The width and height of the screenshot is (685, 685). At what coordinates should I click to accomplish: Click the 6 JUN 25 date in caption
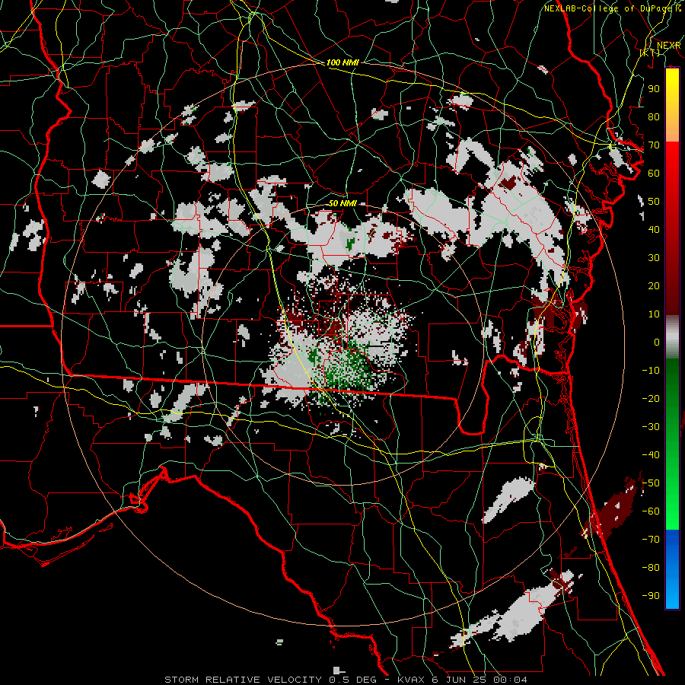pos(460,680)
